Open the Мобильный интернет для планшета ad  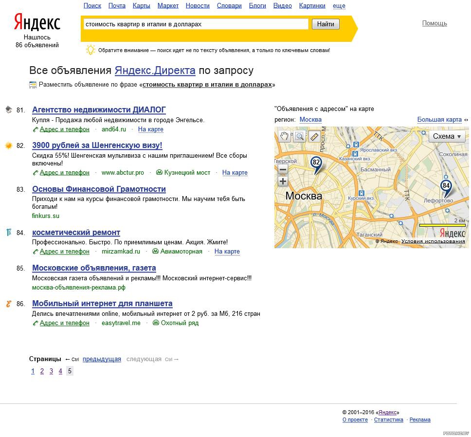click(102, 303)
